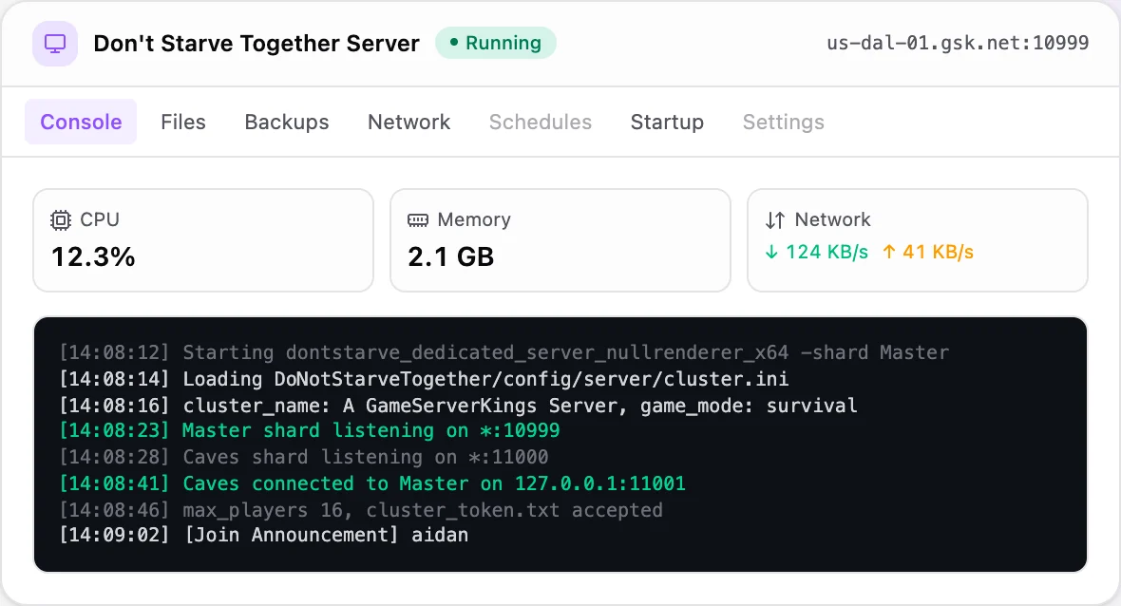Select log line starting dontstarve_dedicated_server
The height and width of the screenshot is (606, 1121).
[504, 352]
